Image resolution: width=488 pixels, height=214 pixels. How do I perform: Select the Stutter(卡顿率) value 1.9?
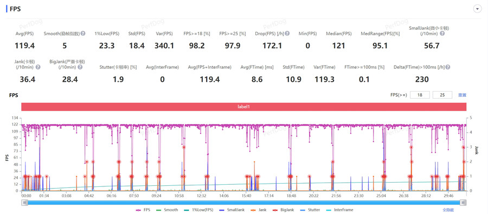pyautogui.click(x=118, y=80)
